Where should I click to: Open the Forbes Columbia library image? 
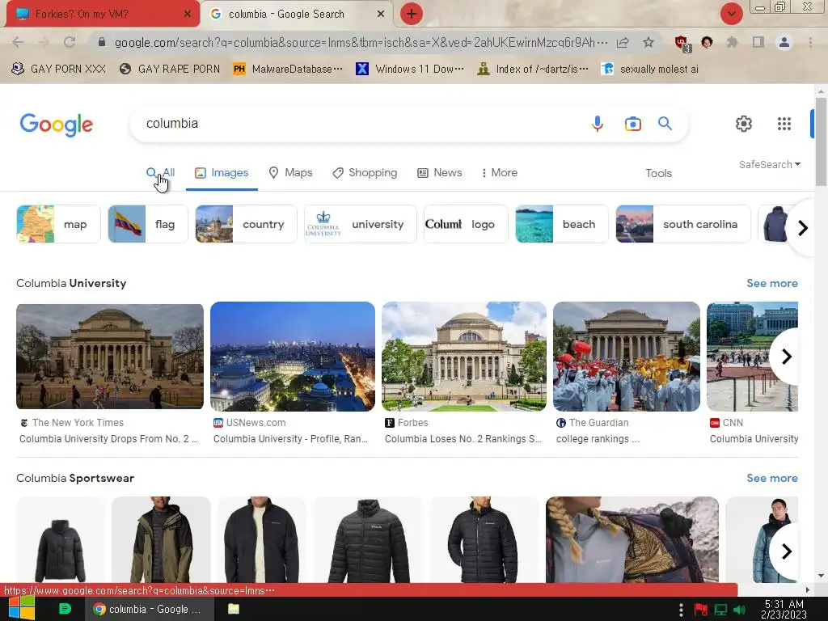pyautogui.click(x=464, y=357)
